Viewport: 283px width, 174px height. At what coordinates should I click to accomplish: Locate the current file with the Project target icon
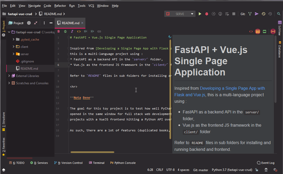[29, 23]
